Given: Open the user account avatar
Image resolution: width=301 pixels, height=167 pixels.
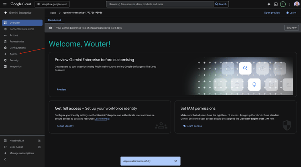Looking at the screenshot, I should point(297,4).
